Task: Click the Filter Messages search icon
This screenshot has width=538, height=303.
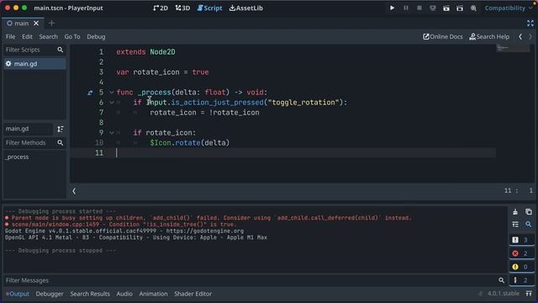Action: tap(502, 280)
